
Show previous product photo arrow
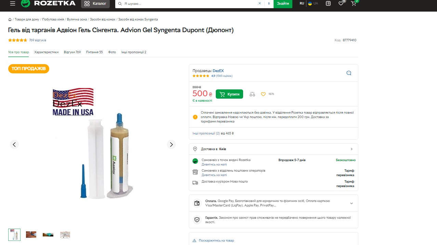coord(14,144)
